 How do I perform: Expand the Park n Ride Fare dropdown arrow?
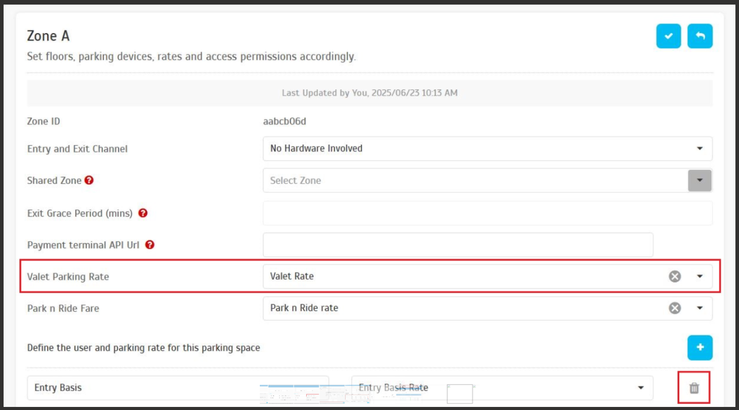[x=700, y=308]
